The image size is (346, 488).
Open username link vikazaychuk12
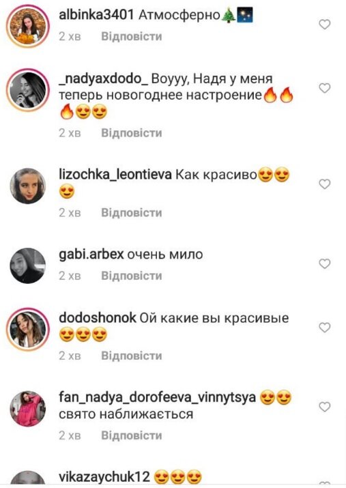pyautogui.click(x=104, y=477)
